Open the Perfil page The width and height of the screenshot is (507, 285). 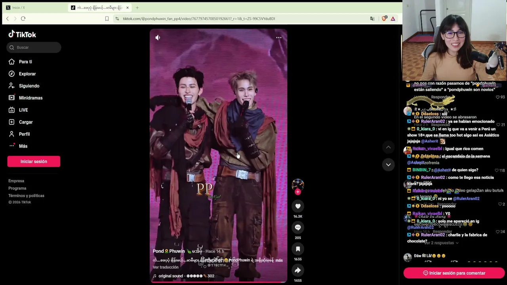coord(24,134)
